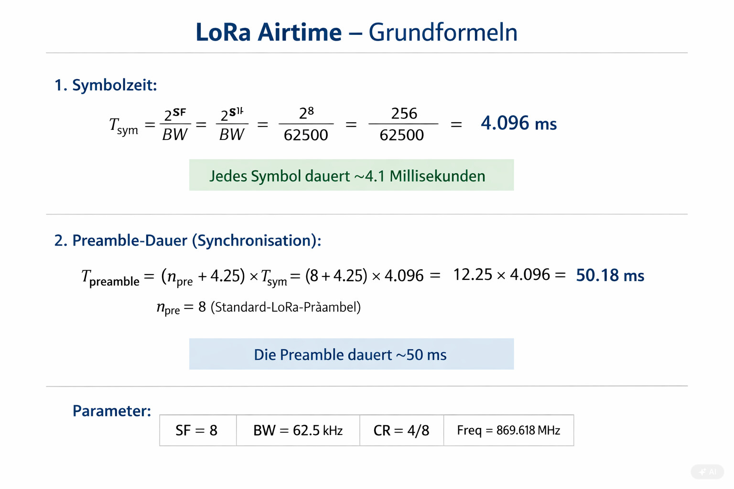Click the "12.25 × 4.096" intermediate step
Screen dimensions: 734x489
[x=501, y=275]
